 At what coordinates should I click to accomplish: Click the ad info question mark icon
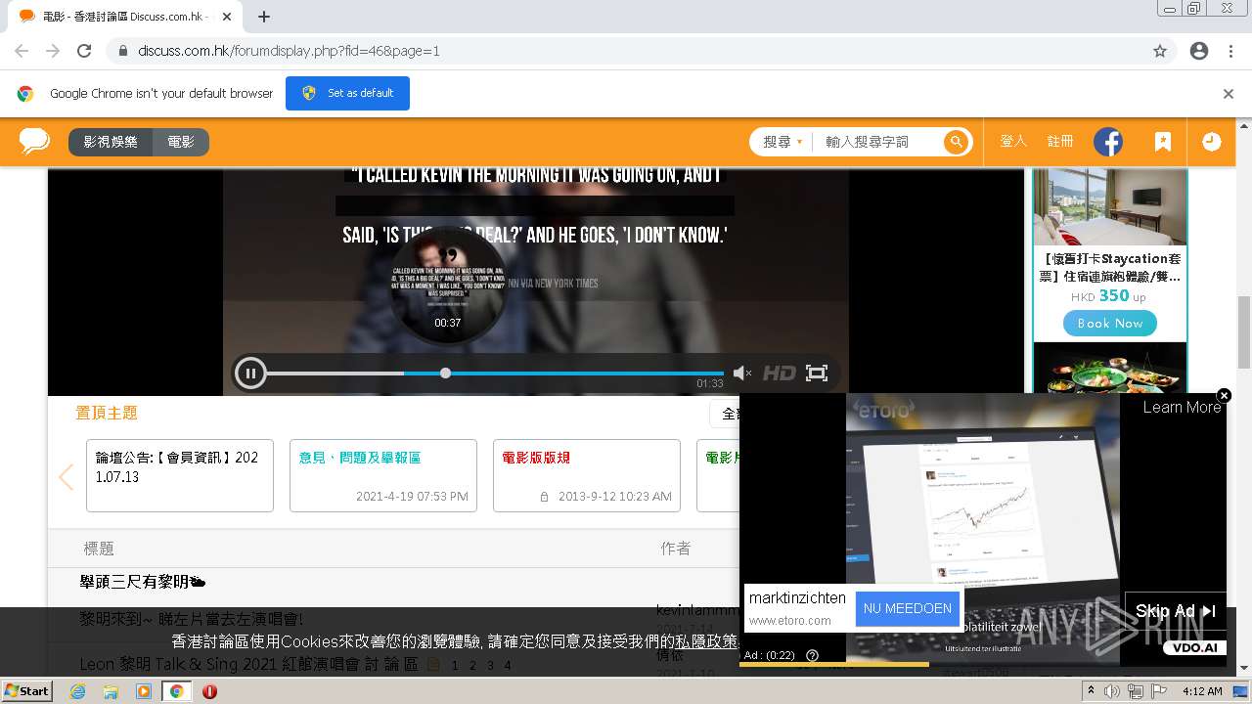(x=812, y=656)
